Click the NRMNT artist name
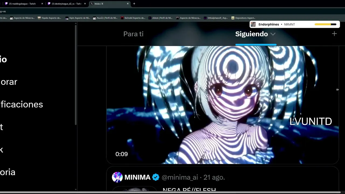345x194 pixels. pos(289,25)
